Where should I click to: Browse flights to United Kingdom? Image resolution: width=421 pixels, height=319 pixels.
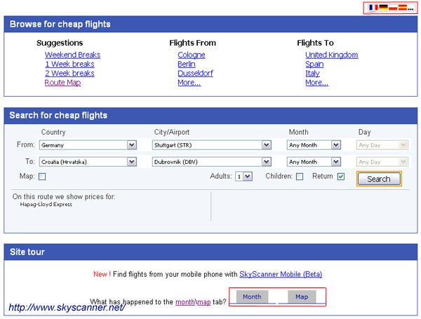coord(332,55)
